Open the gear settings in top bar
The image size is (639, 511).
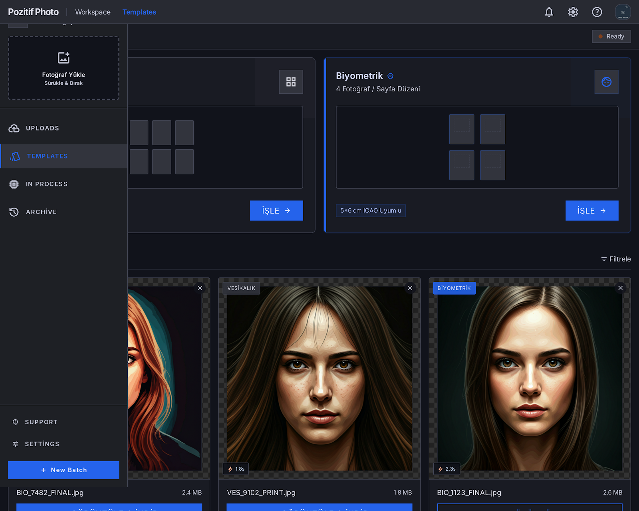click(573, 12)
